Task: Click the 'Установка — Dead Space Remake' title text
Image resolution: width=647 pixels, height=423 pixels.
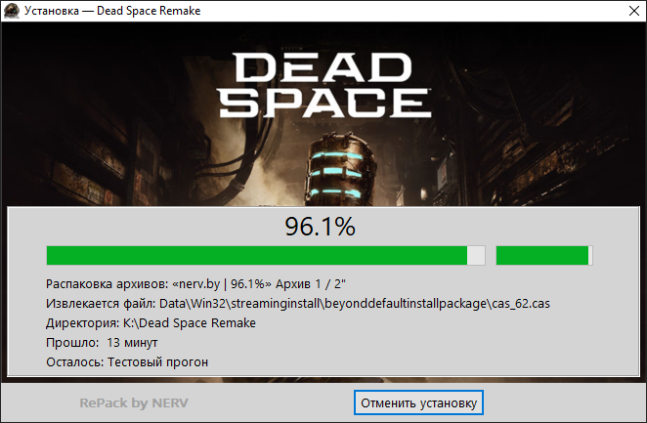Action: point(112,11)
